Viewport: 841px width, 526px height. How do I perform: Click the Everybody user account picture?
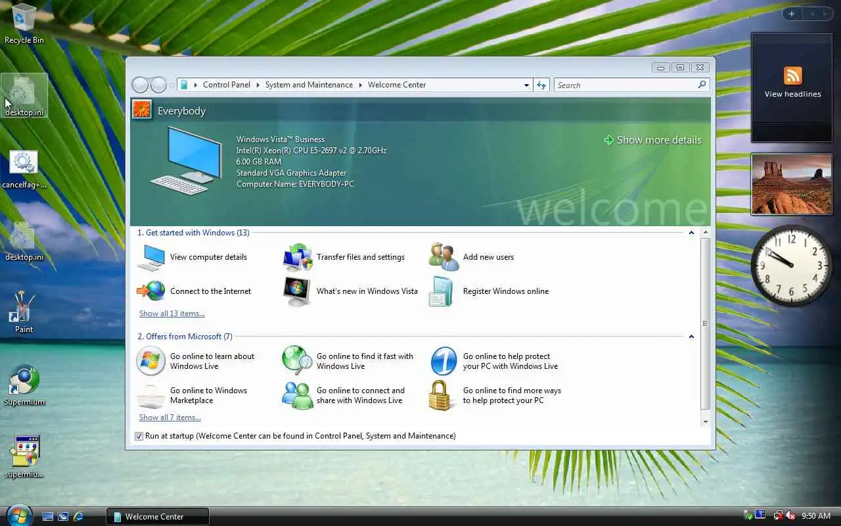[x=142, y=109]
